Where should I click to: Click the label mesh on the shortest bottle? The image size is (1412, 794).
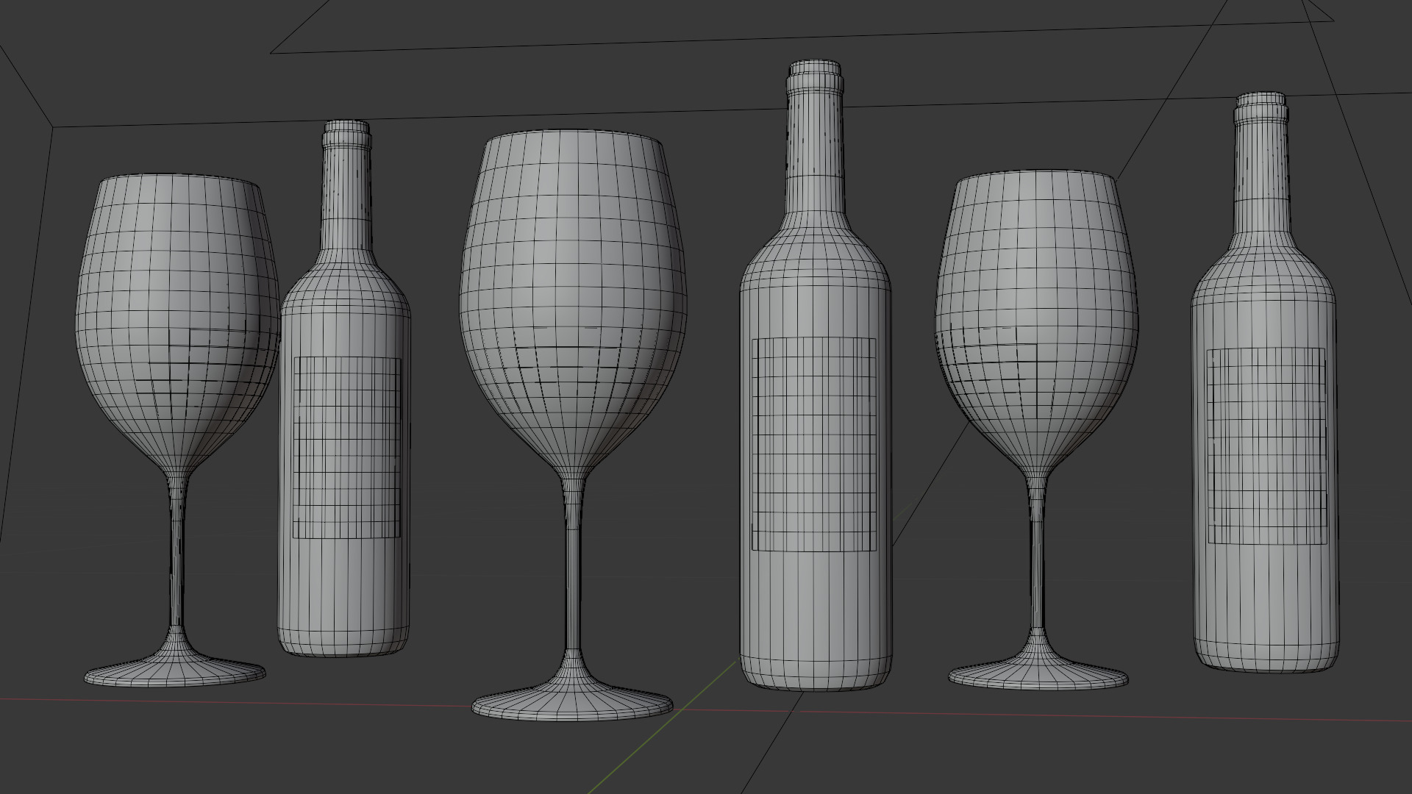click(346, 448)
